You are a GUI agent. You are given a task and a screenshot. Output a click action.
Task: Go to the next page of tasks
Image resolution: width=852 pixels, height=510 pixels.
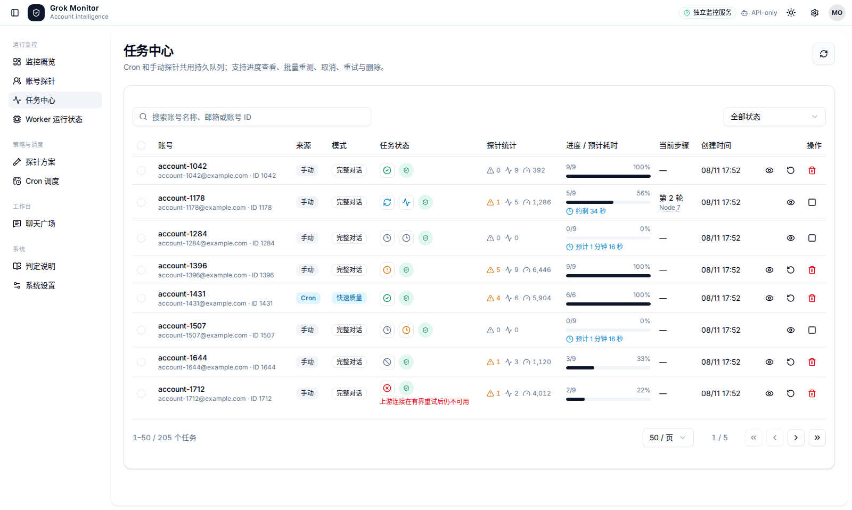tap(796, 438)
